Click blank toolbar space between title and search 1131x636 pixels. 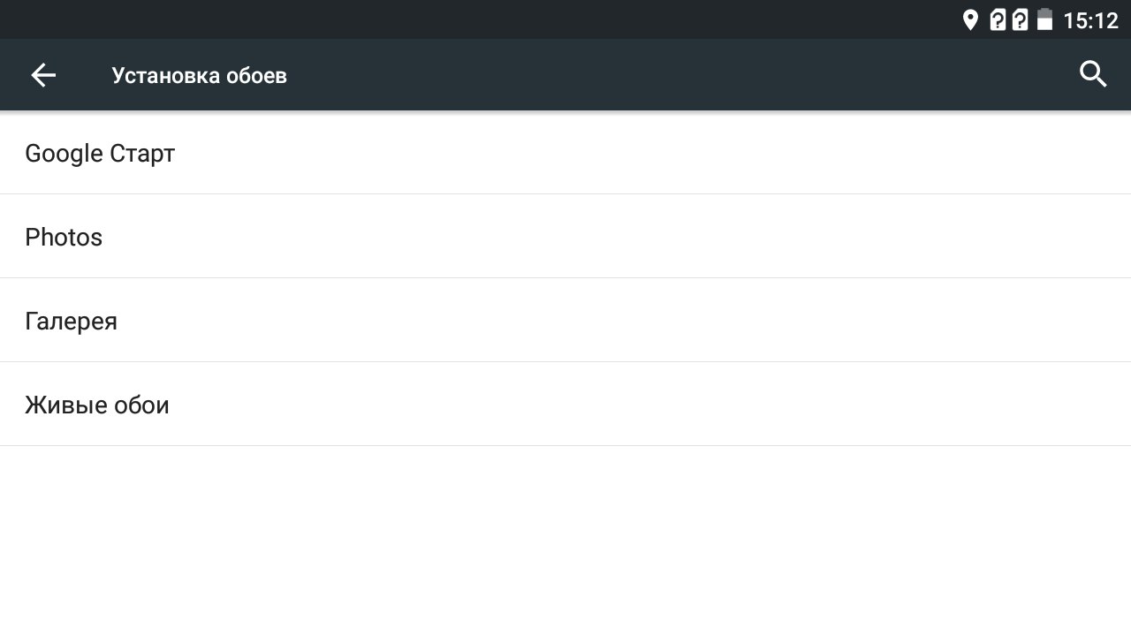pyautogui.click(x=672, y=76)
